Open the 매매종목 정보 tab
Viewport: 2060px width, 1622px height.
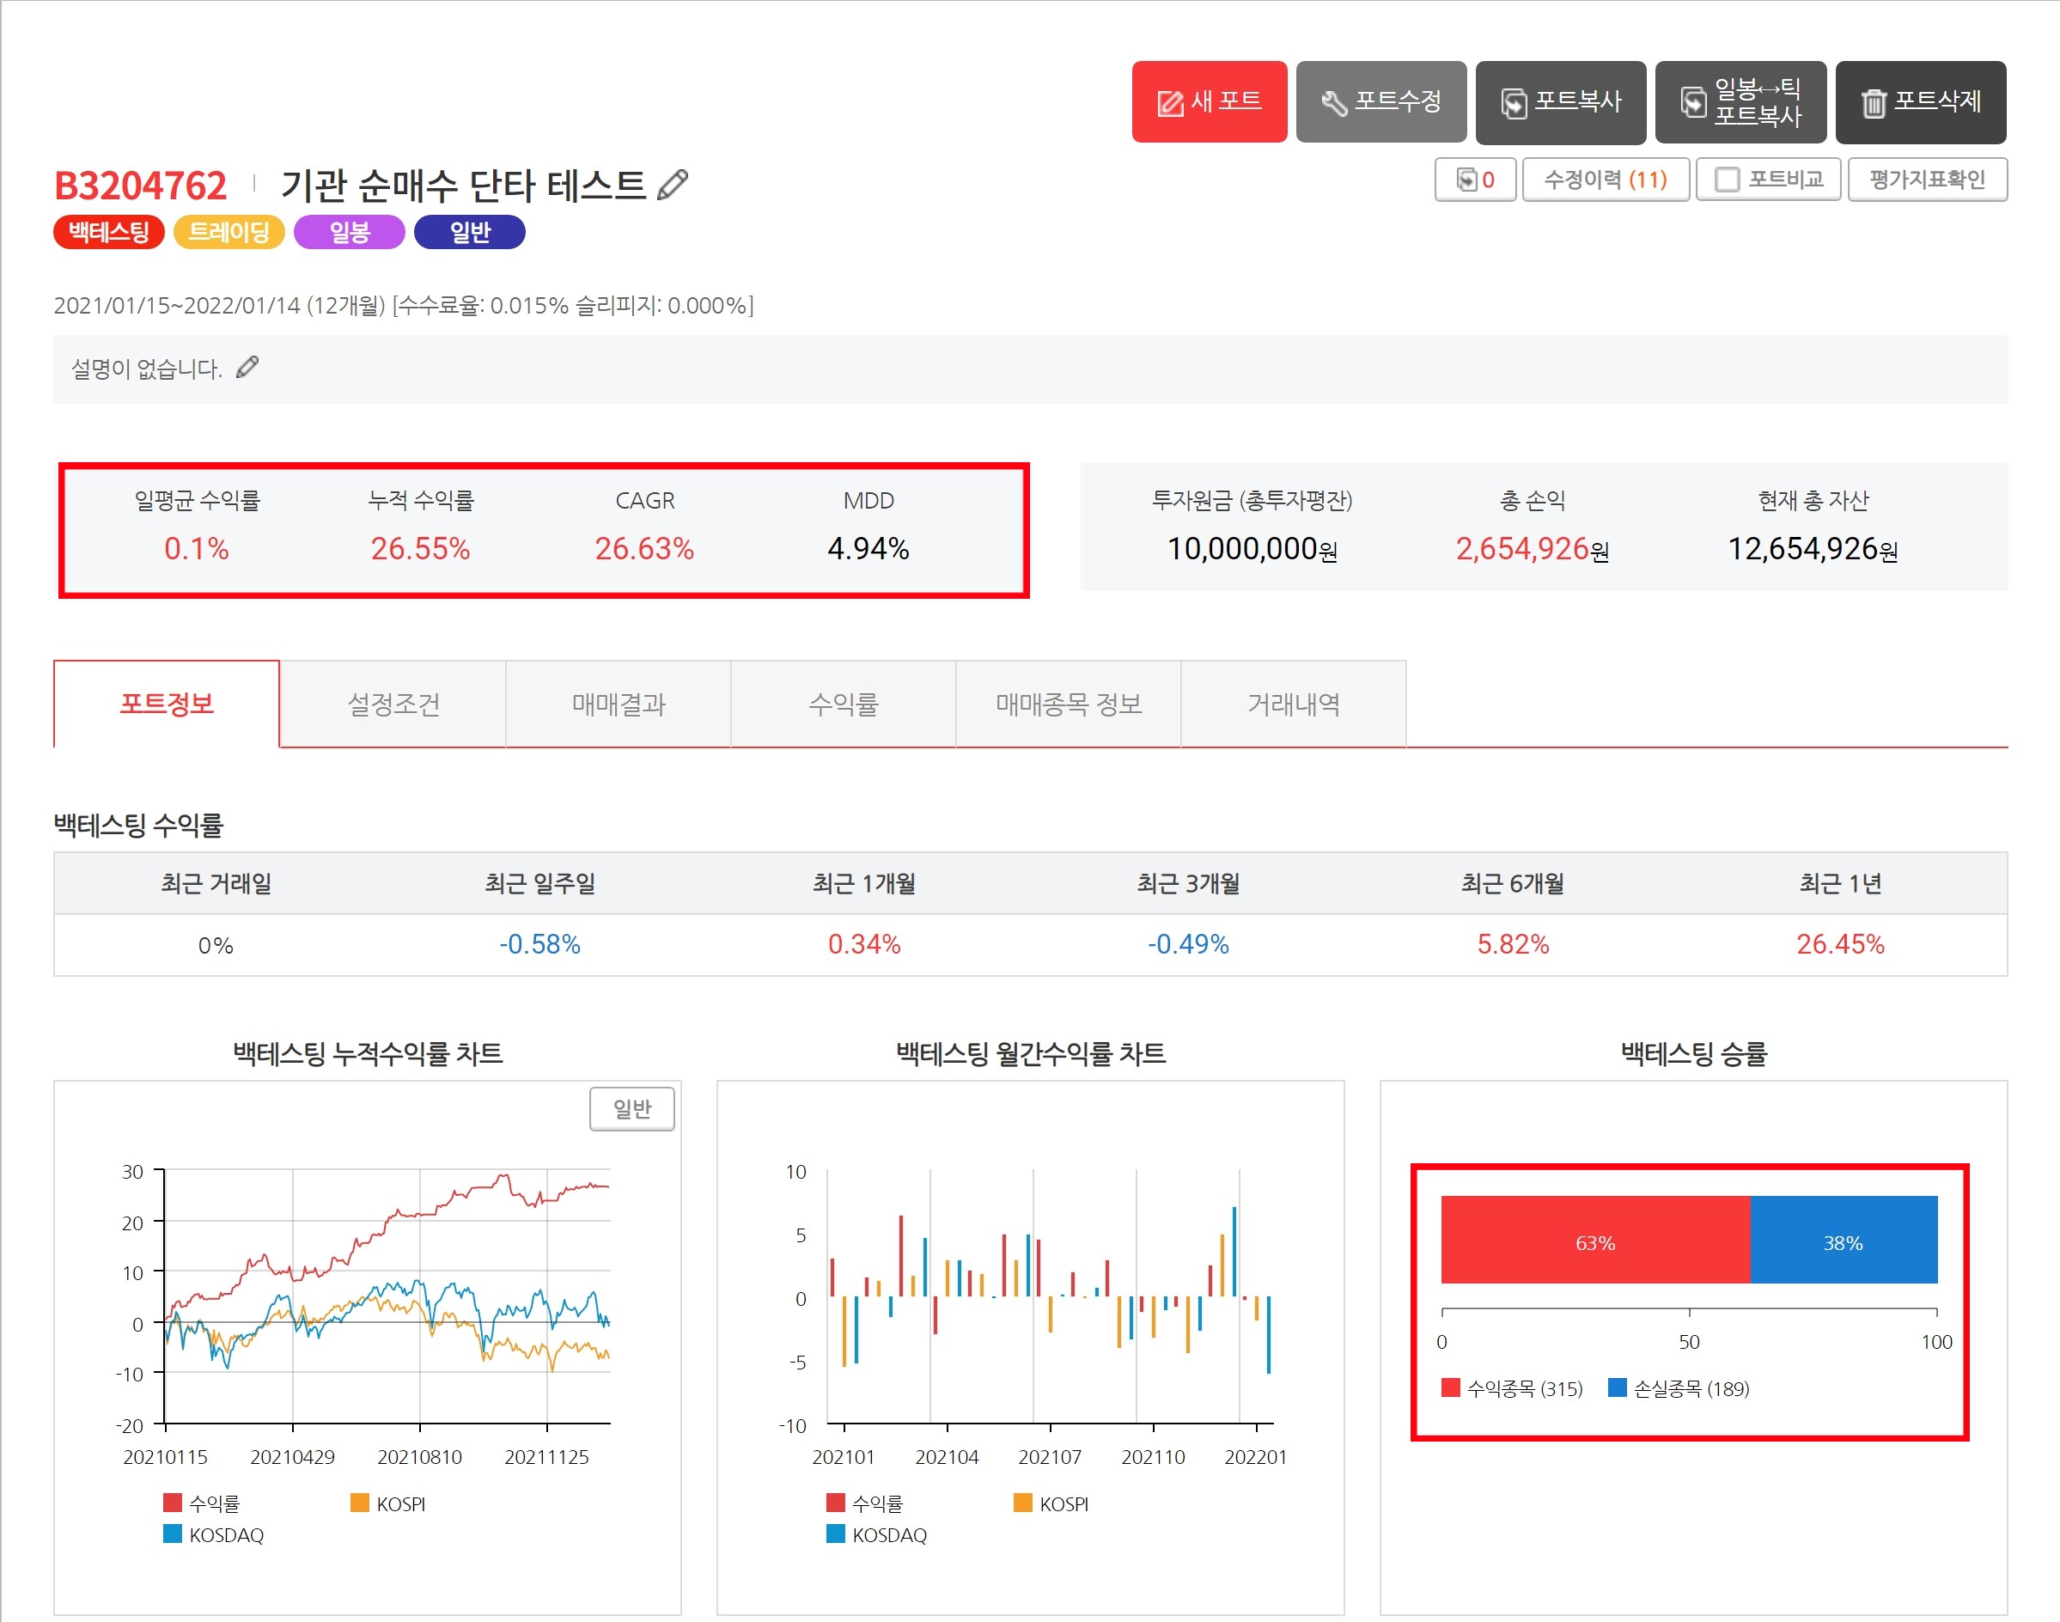(1068, 704)
